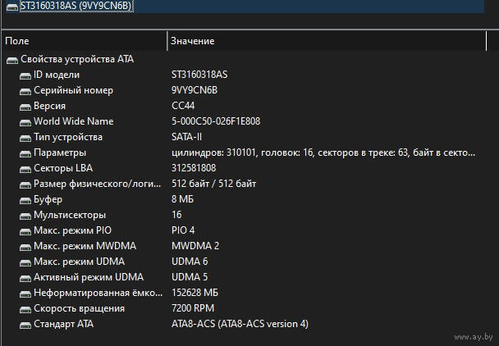Click the icon next to Буфер
Screen dimensions: 499x346
pos(25,199)
